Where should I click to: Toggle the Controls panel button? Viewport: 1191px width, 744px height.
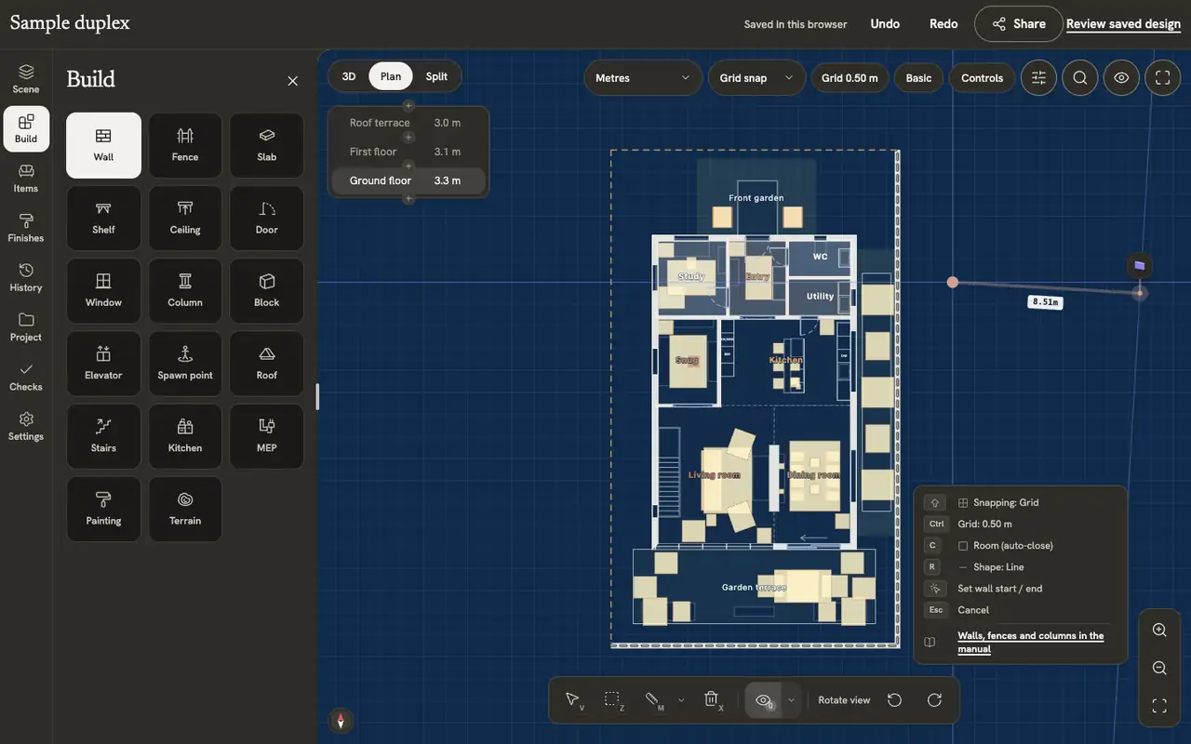click(982, 78)
